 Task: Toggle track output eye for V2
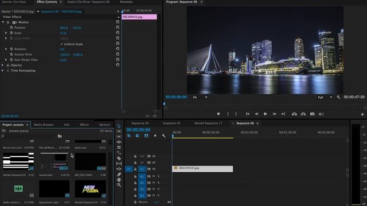154,163
